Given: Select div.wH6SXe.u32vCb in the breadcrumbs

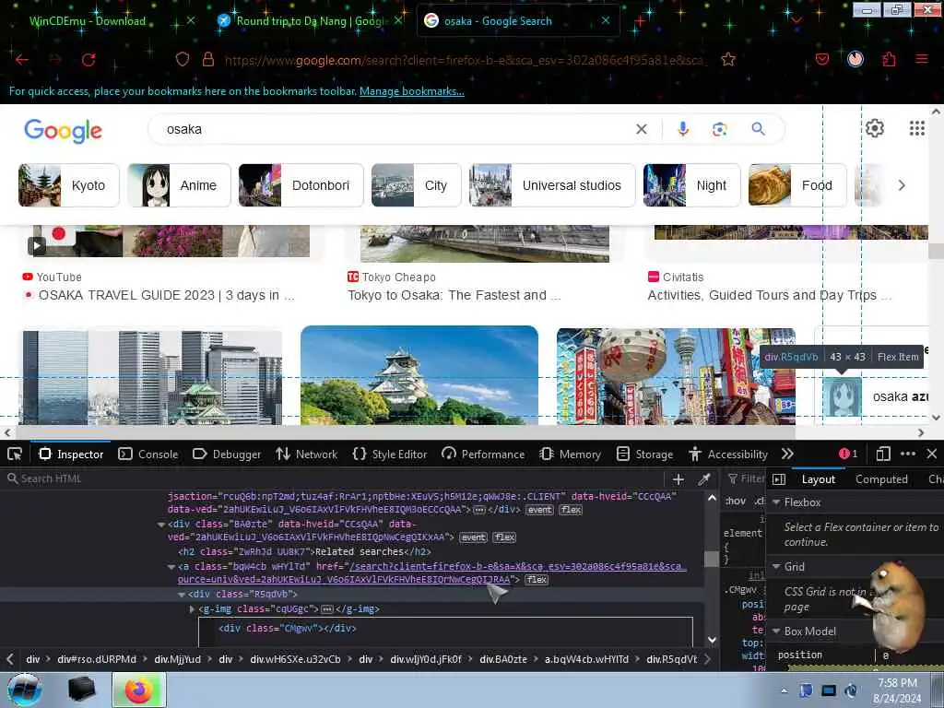Looking at the screenshot, I should click(296, 659).
